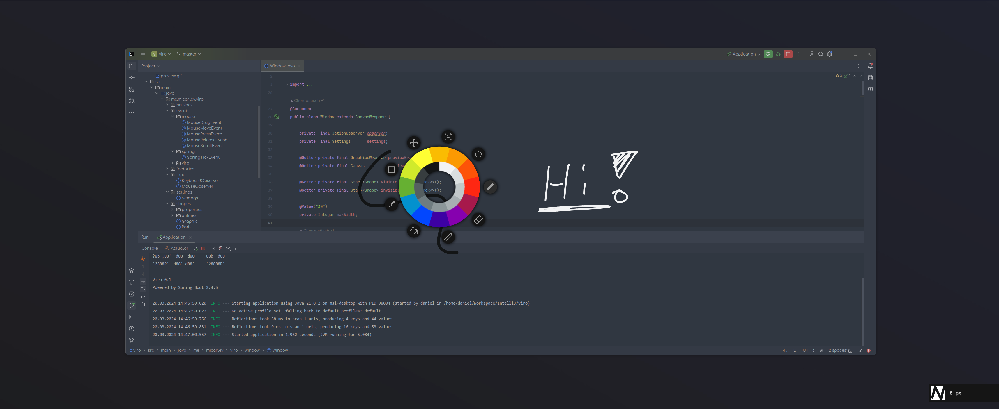
Task: Open the Application run configuration dropdown
Action: (x=744, y=54)
